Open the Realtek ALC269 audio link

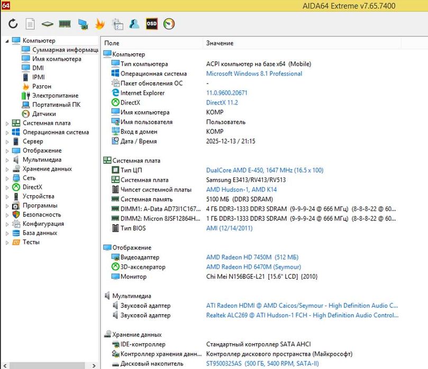coord(302,315)
